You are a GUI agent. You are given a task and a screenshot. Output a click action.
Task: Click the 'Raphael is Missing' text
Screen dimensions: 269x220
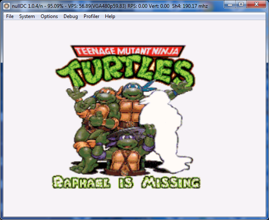pyautogui.click(x=126, y=182)
